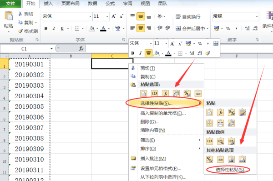Toggle center horizontal align in the ribbon
Screen dimensions: 273x181
coord(141,28)
